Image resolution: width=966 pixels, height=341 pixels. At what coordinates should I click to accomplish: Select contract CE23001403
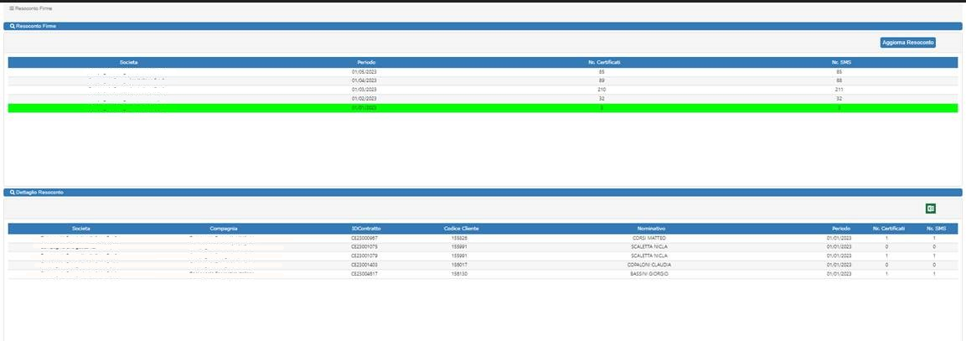pyautogui.click(x=364, y=265)
